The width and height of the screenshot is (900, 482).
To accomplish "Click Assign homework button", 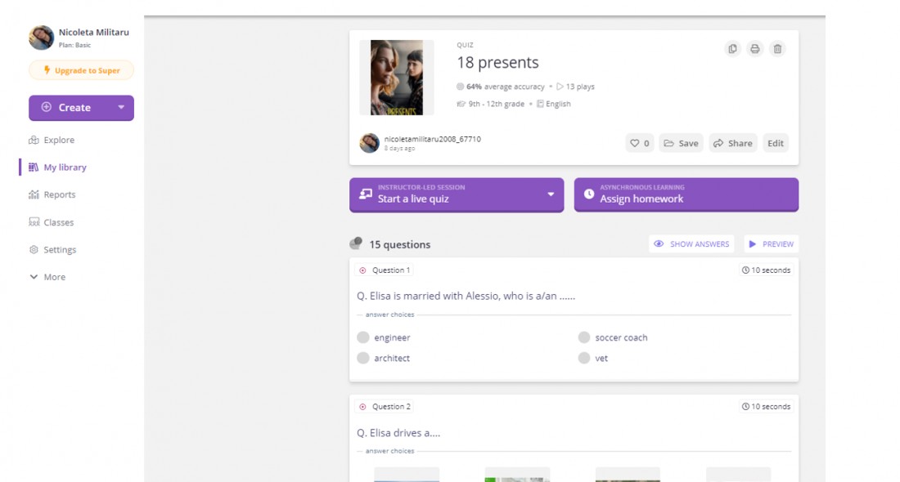I will pyautogui.click(x=686, y=194).
